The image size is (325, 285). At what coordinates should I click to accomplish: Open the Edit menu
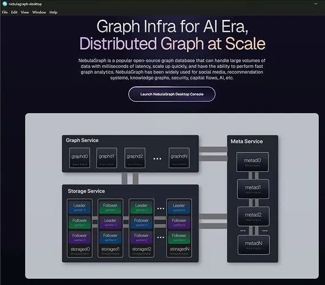[x=14, y=12]
